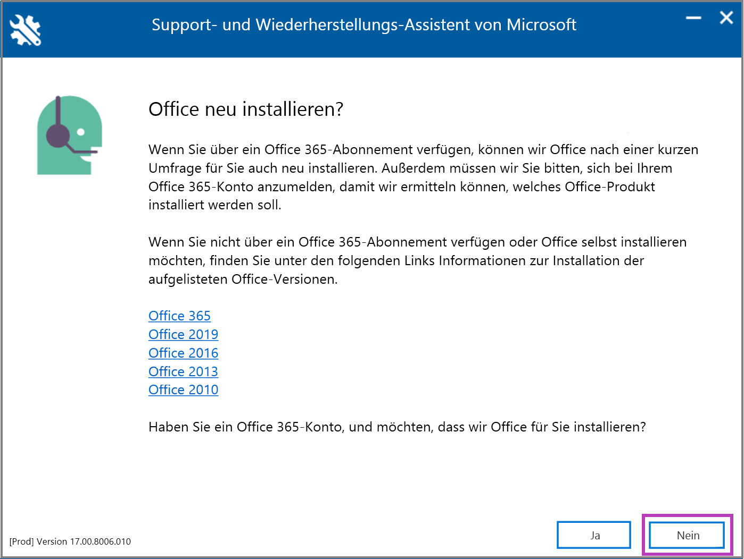This screenshot has width=744, height=559.
Task: Close the recovery assistant window
Action: click(x=726, y=18)
